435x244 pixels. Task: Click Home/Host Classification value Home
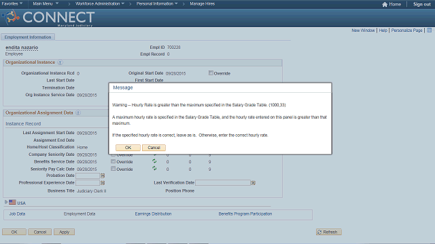(82, 148)
